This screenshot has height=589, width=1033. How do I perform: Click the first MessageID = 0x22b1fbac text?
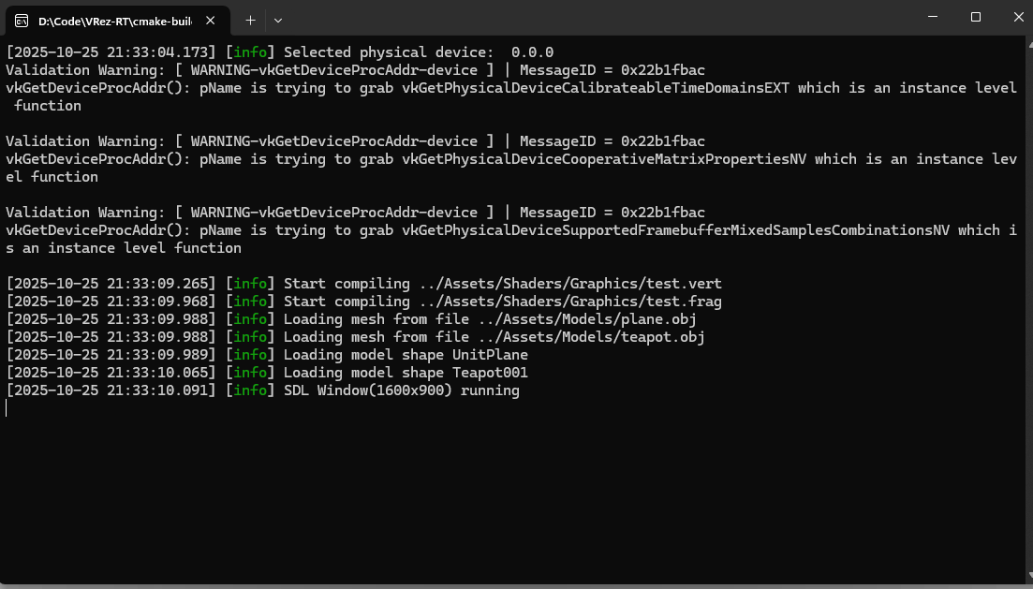(612, 70)
